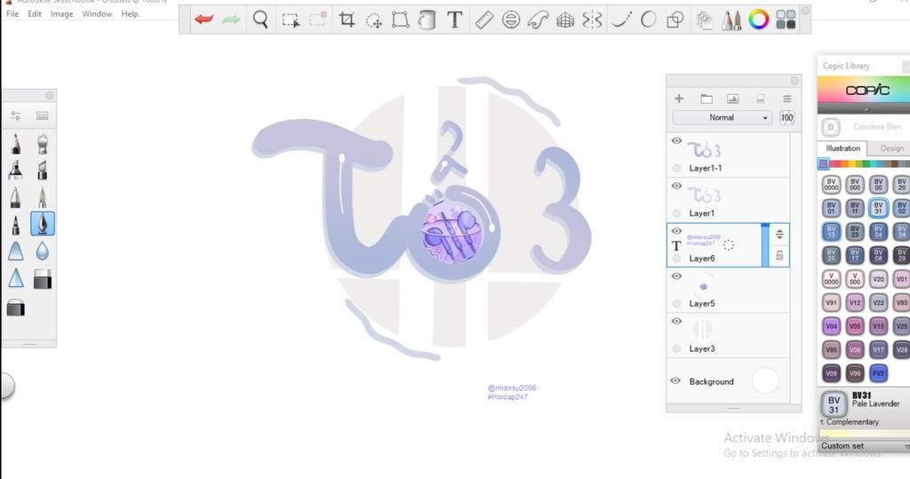Click the Background layer color circle
910x479 pixels.
pyautogui.click(x=765, y=381)
